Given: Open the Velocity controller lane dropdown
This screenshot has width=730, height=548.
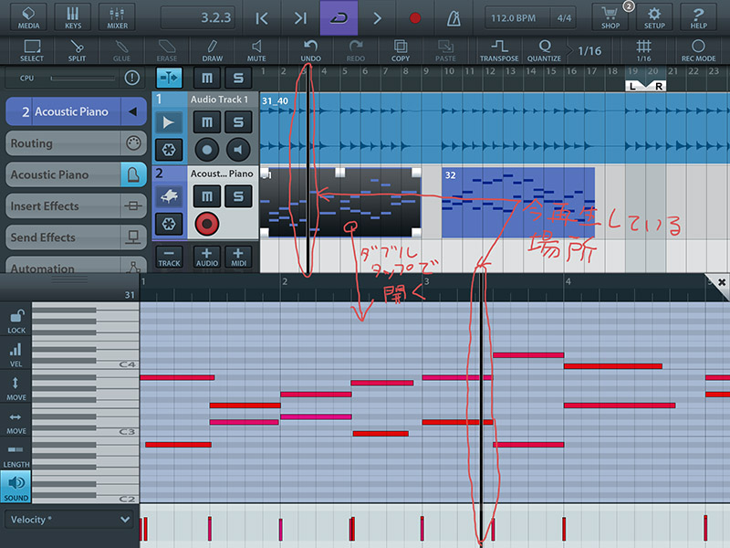Looking at the screenshot, I should (x=69, y=519).
